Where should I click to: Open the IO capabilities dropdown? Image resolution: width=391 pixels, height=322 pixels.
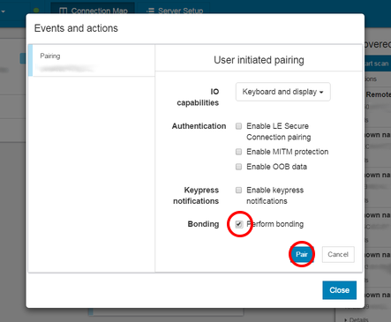coord(282,92)
